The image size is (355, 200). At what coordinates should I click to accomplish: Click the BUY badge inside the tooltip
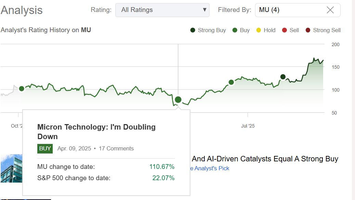coord(45,149)
